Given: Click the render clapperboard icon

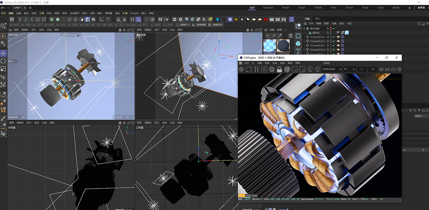Looking at the screenshot, I should pos(272,19).
